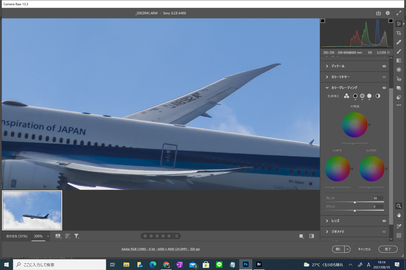
Task: Click the midtones color wheel center
Action: coord(355,125)
